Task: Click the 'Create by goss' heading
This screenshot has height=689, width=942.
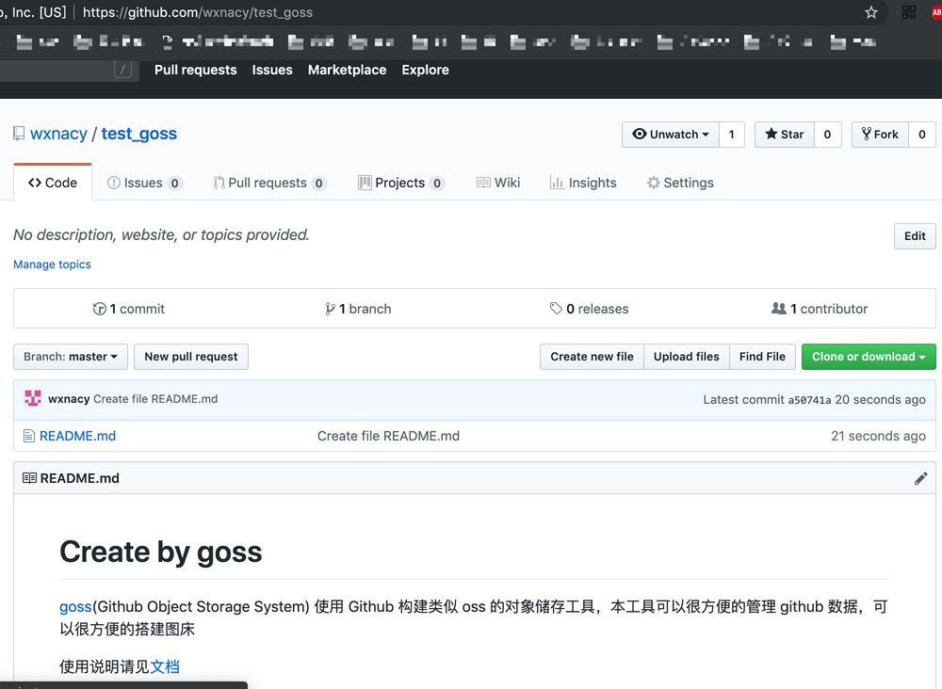Action: point(160,552)
